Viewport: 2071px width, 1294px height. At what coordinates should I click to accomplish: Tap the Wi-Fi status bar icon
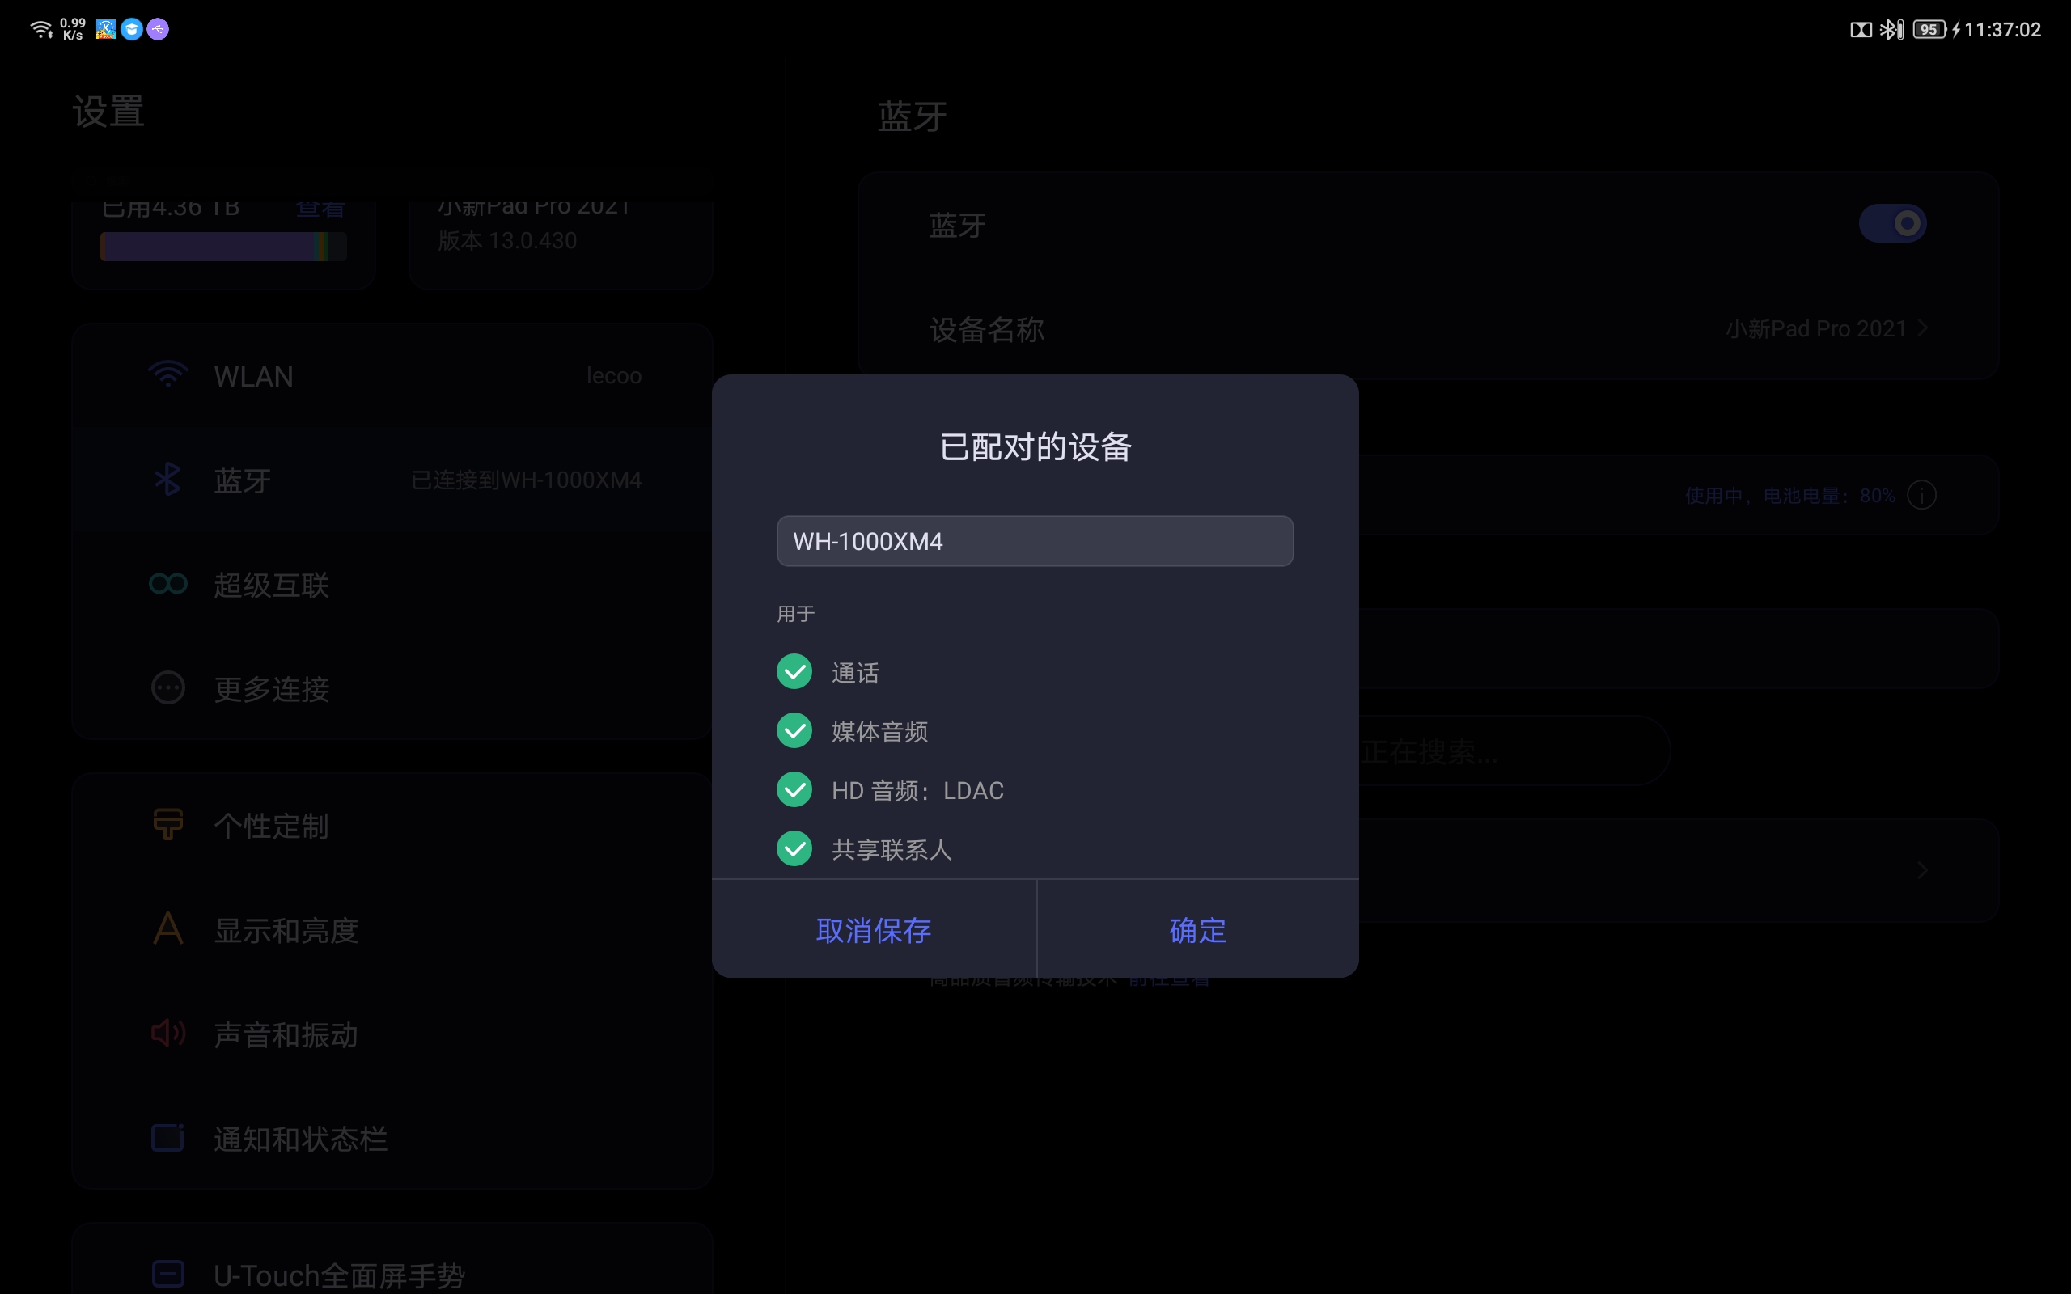pyautogui.click(x=41, y=29)
